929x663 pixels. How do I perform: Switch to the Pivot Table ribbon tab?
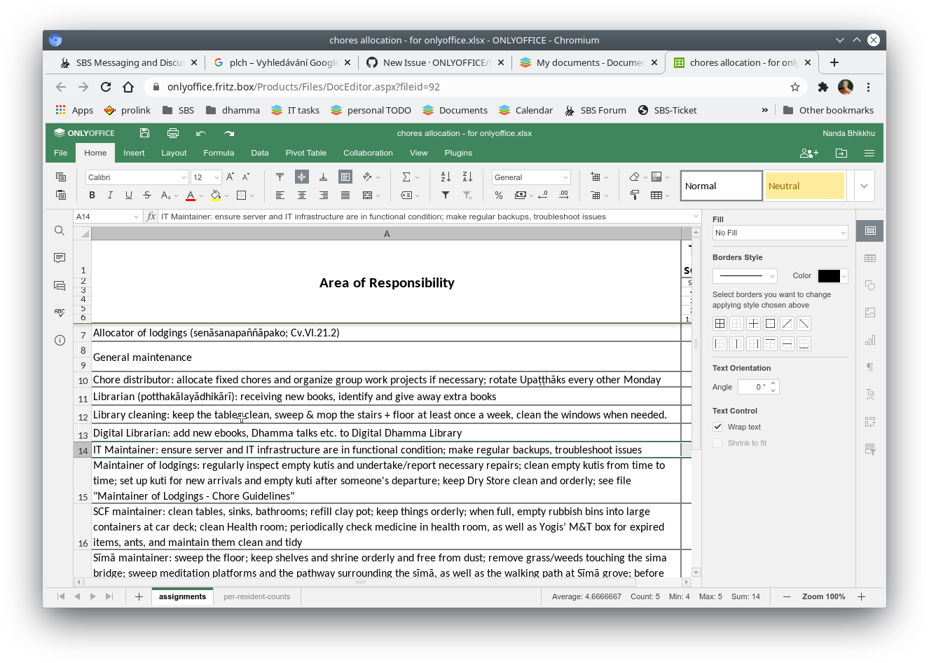305,153
